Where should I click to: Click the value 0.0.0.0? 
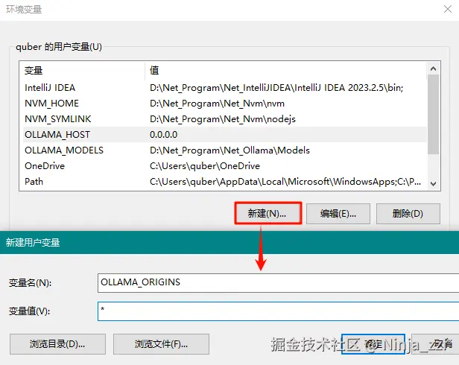(164, 135)
